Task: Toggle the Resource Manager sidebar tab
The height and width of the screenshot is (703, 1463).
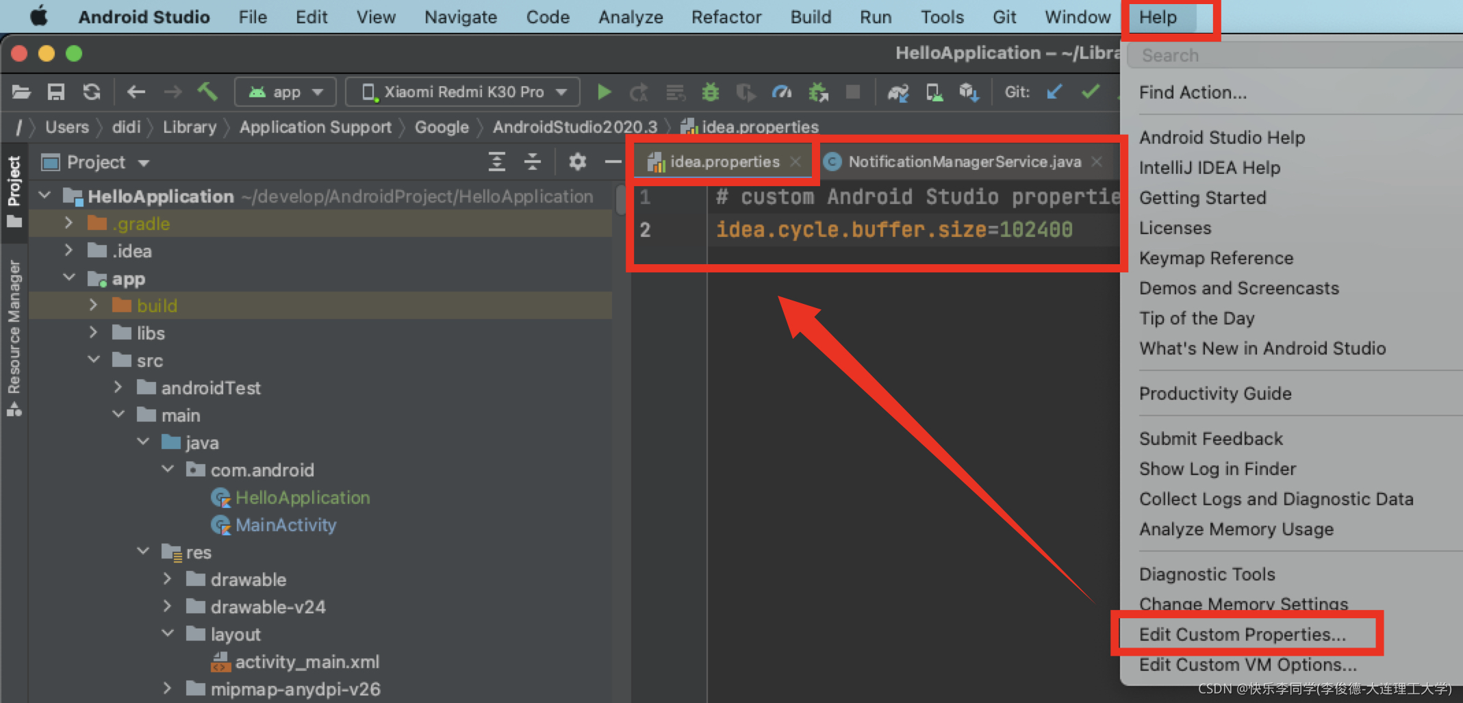Action: tap(14, 329)
